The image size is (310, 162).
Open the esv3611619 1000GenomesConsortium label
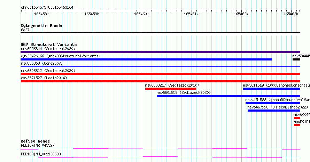(x=277, y=85)
